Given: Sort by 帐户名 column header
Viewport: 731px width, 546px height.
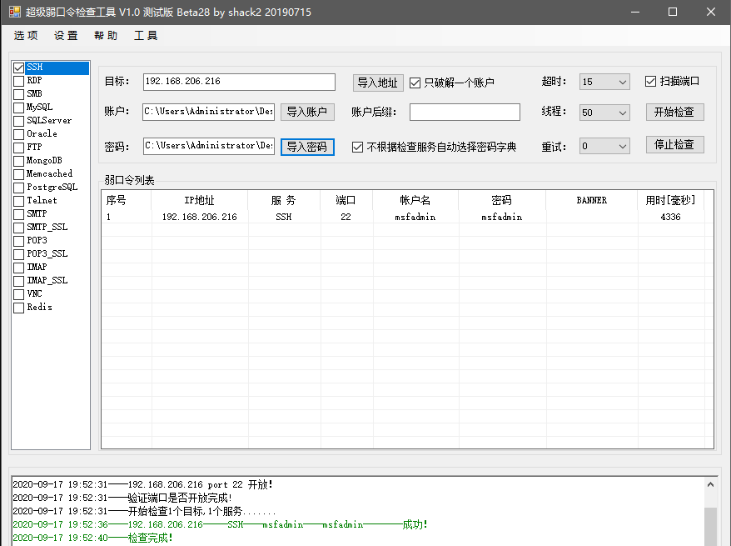Looking at the screenshot, I should click(415, 201).
